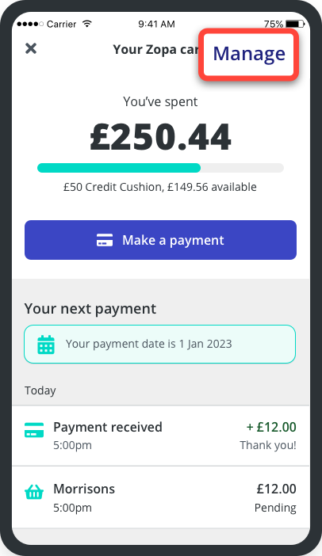
Task: Click the carrier signal strength dots
Action: click(x=30, y=24)
